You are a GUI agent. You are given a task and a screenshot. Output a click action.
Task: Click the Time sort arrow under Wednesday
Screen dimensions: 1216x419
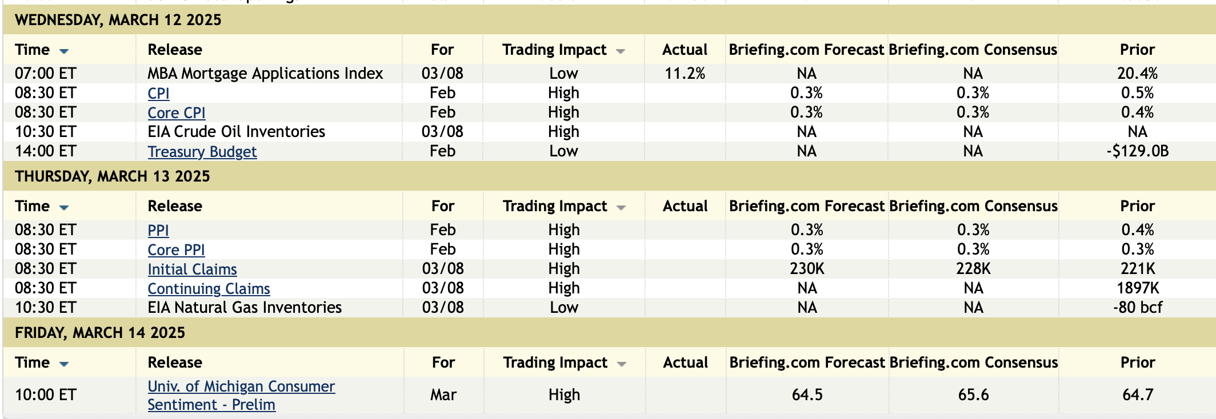click(x=64, y=51)
